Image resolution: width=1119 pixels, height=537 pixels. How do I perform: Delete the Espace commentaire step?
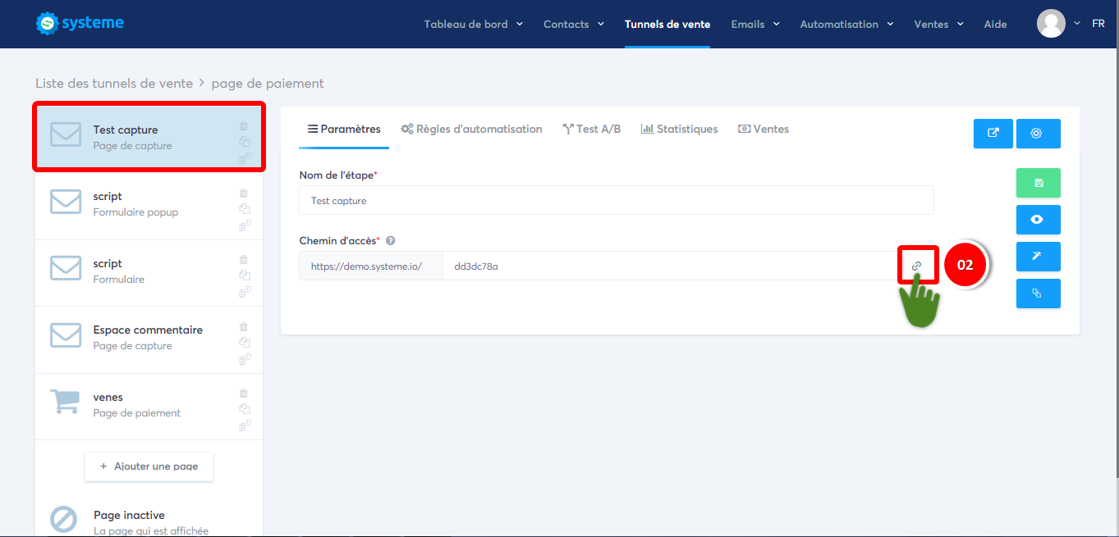pyautogui.click(x=244, y=327)
